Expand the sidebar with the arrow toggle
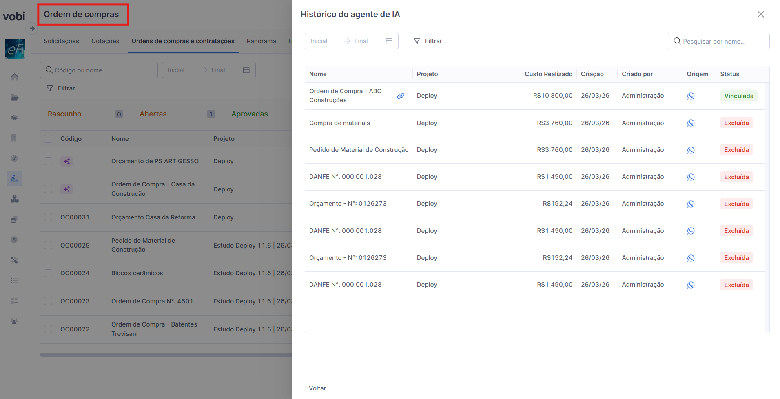 click(x=32, y=28)
